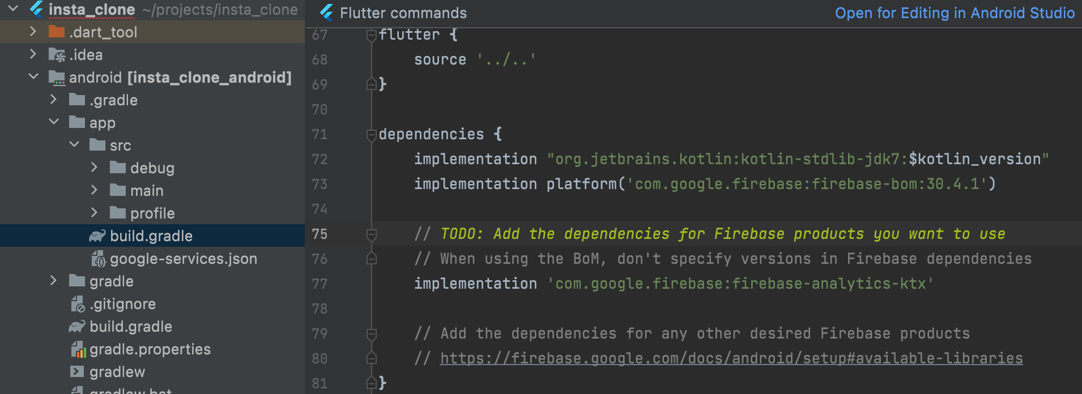Fold the comment block at line 79
This screenshot has width=1082, height=394.
click(x=372, y=334)
